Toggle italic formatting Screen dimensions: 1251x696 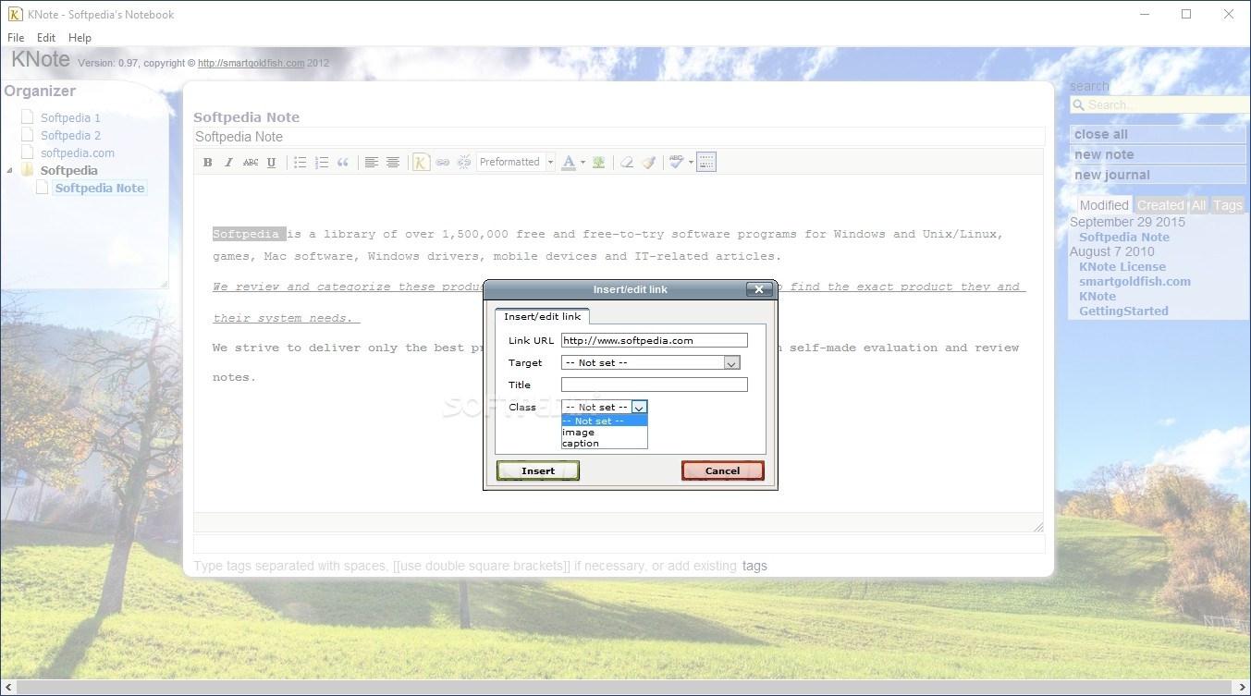tap(229, 163)
